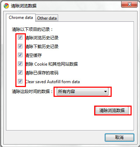Viewport: 140px width, 147px height.
Task: Uncheck the 清除已保存的密码 checkbox
Action: coord(20,73)
